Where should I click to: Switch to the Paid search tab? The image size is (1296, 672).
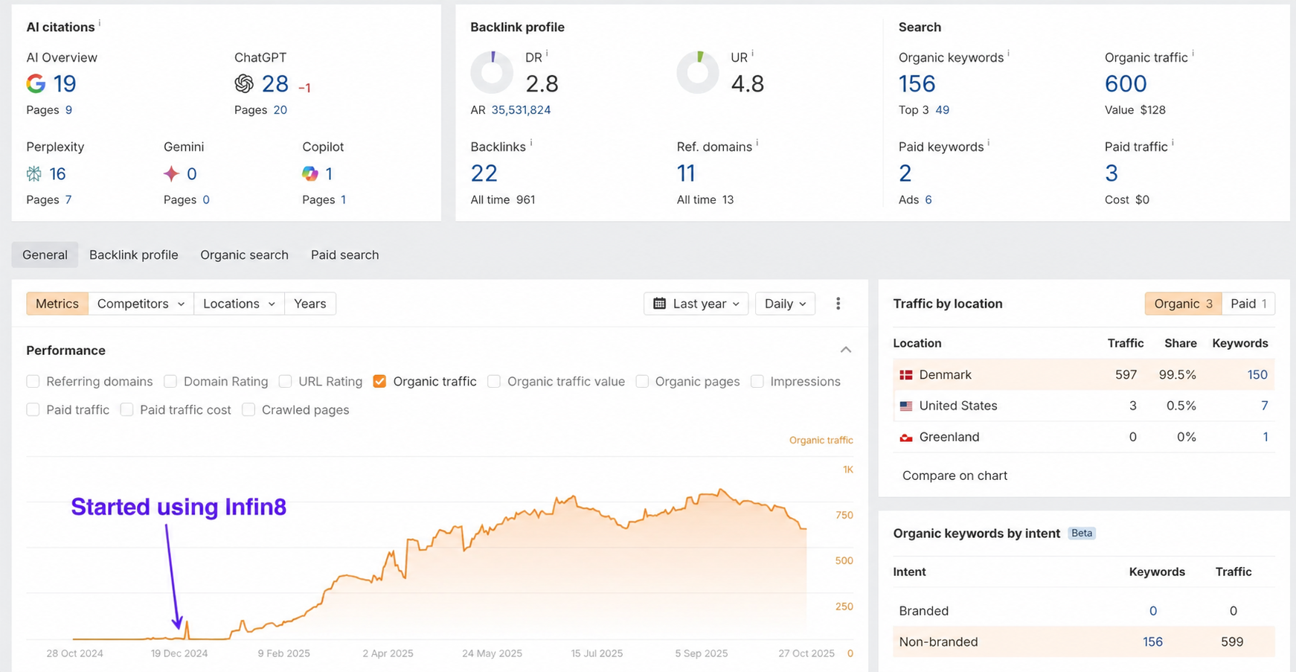(x=344, y=255)
